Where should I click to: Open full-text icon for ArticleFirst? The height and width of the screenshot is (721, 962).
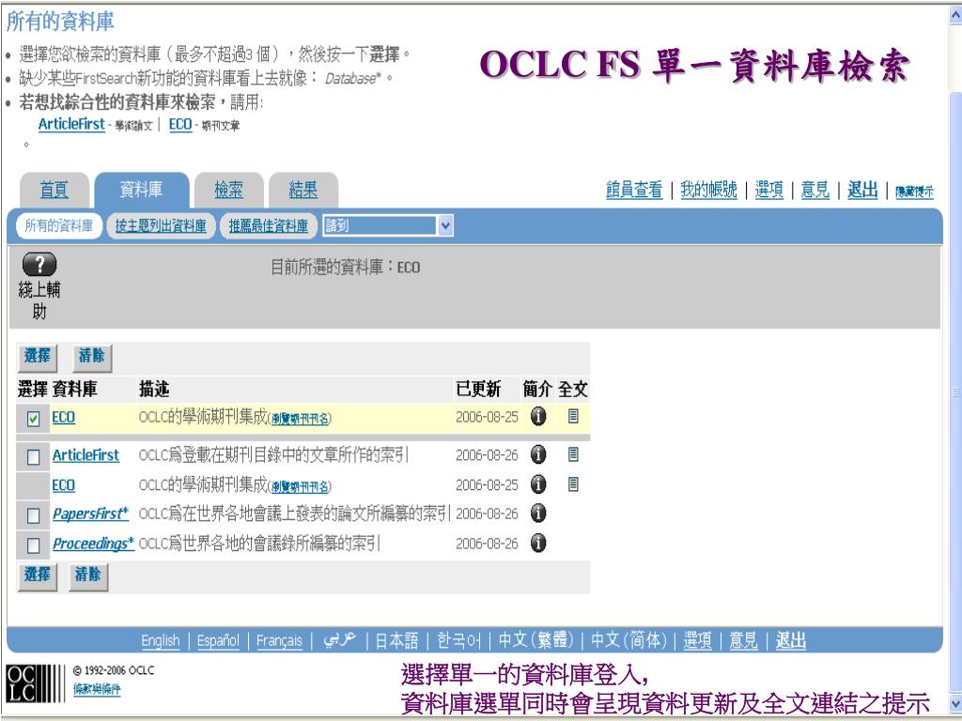[573, 454]
